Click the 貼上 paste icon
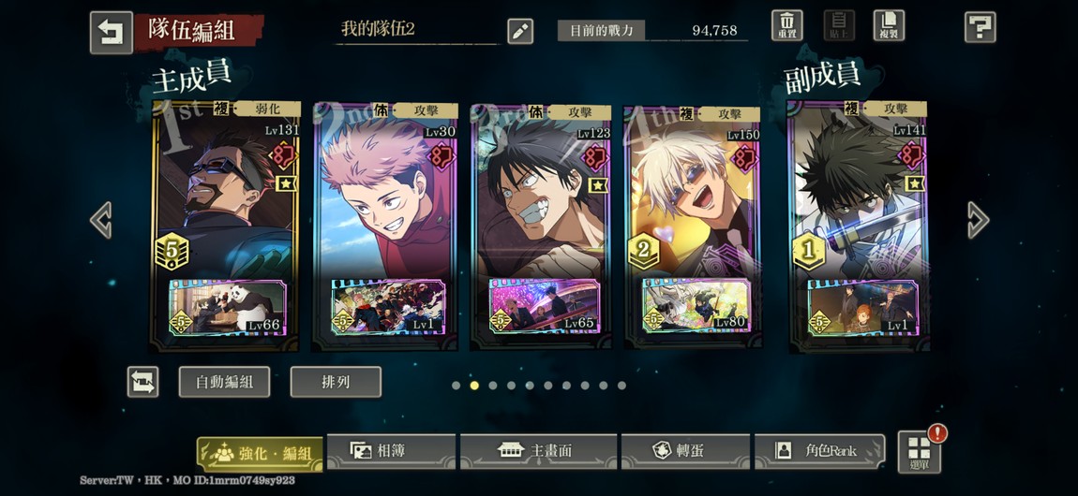The width and height of the screenshot is (1078, 496). [839, 26]
